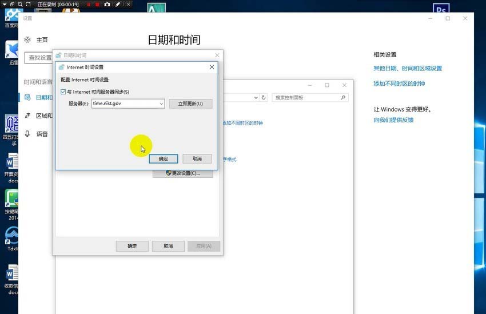Cancel the Internet 时间设置 dialog
The image size is (486, 314).
[x=197, y=158]
